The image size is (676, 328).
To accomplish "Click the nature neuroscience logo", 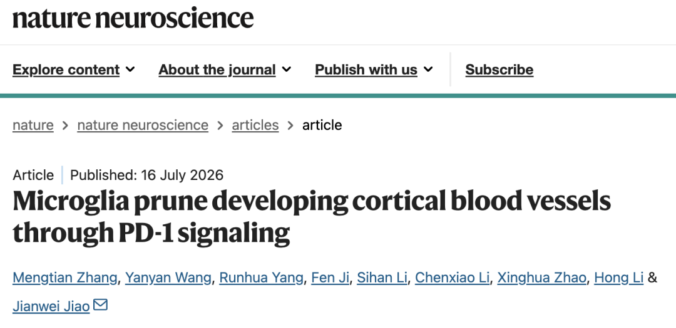I will coord(133,18).
